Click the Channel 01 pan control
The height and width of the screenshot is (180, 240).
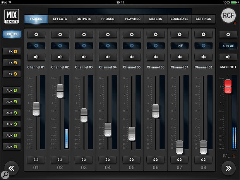(36, 46)
